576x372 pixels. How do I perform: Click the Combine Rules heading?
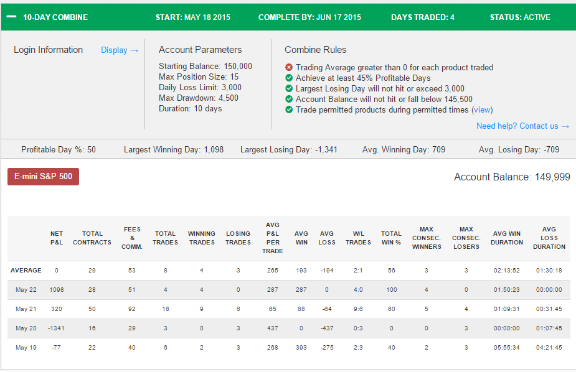pyautogui.click(x=316, y=50)
